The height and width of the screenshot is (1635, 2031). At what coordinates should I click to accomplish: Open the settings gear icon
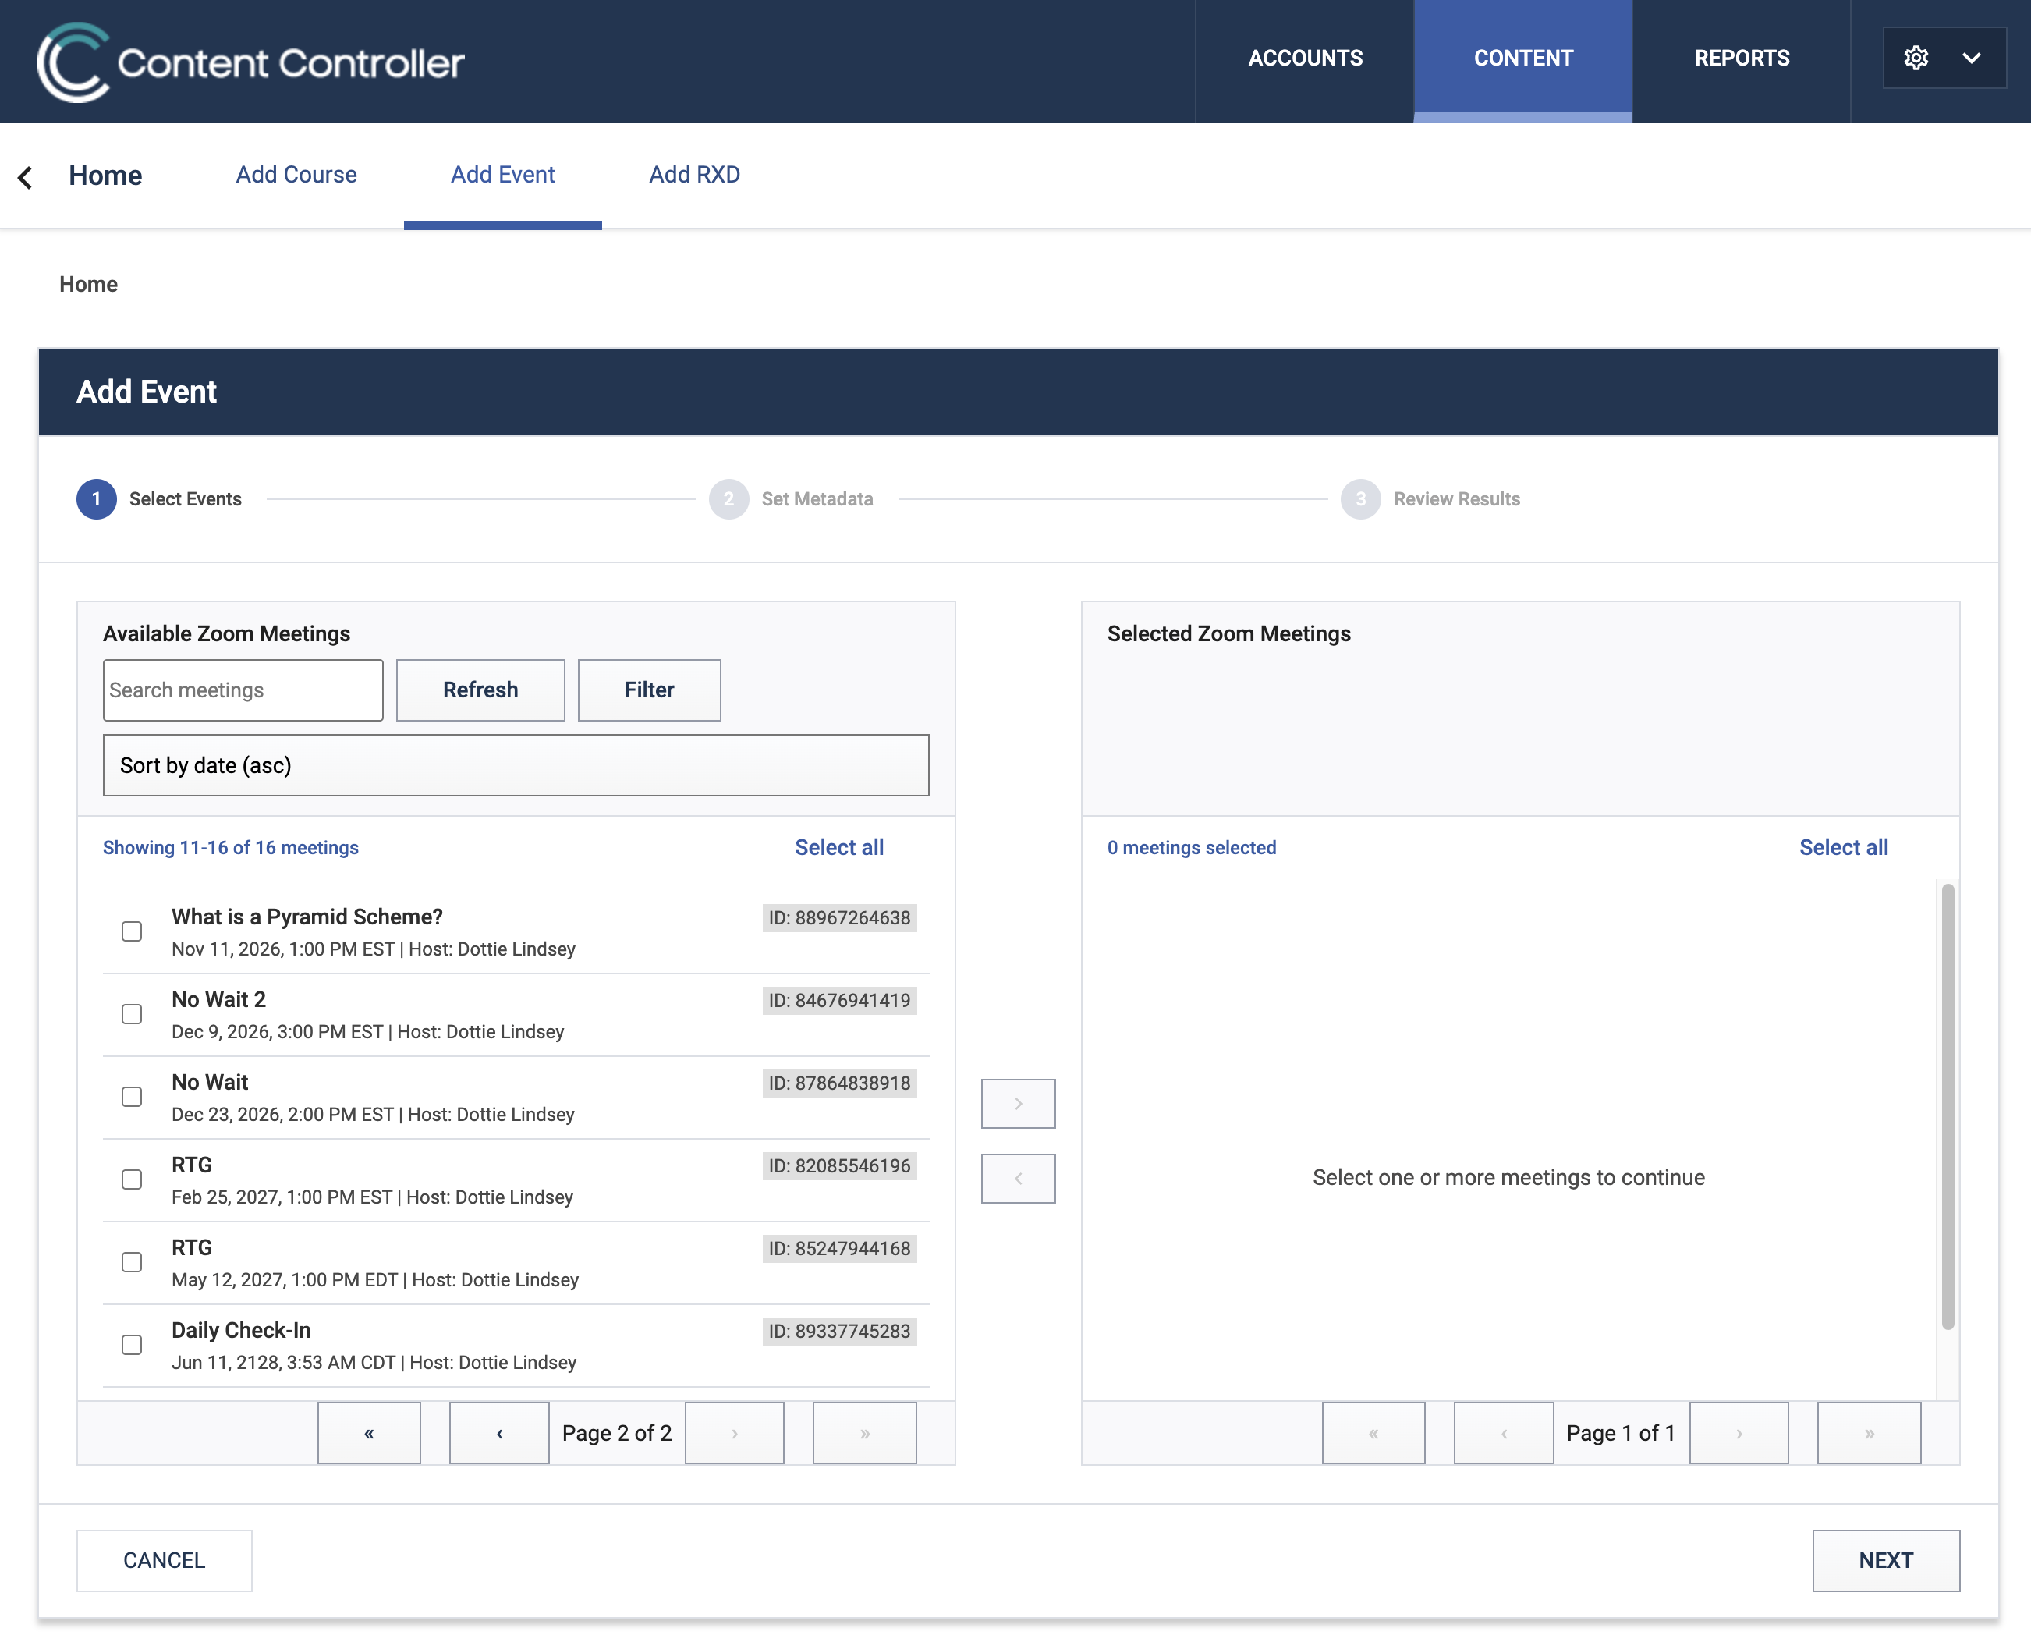click(x=1916, y=59)
